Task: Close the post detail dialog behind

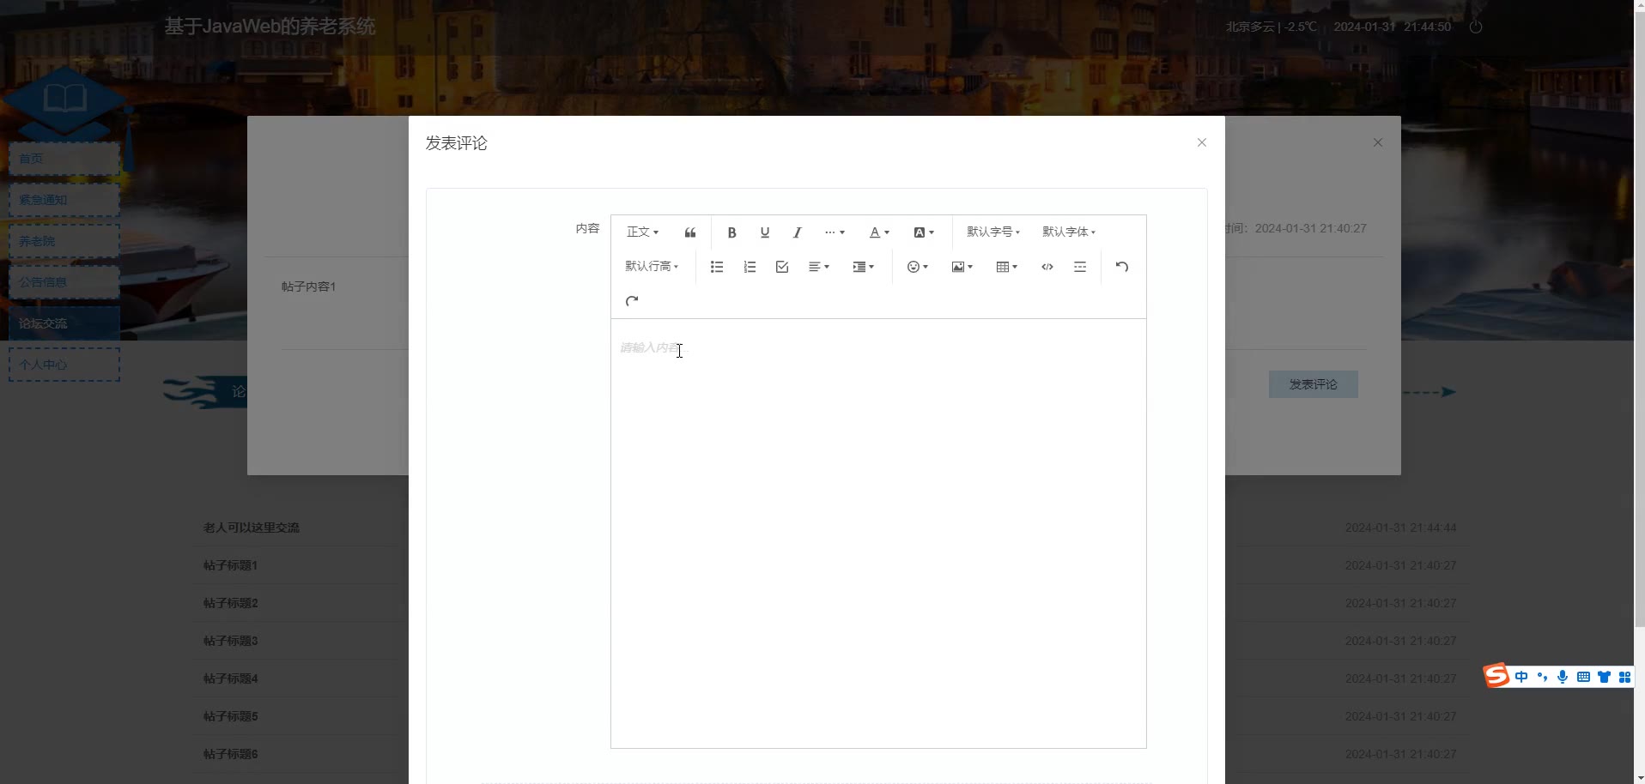Action: (x=1378, y=142)
